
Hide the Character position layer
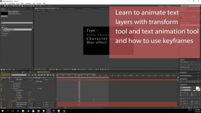click(1, 103)
